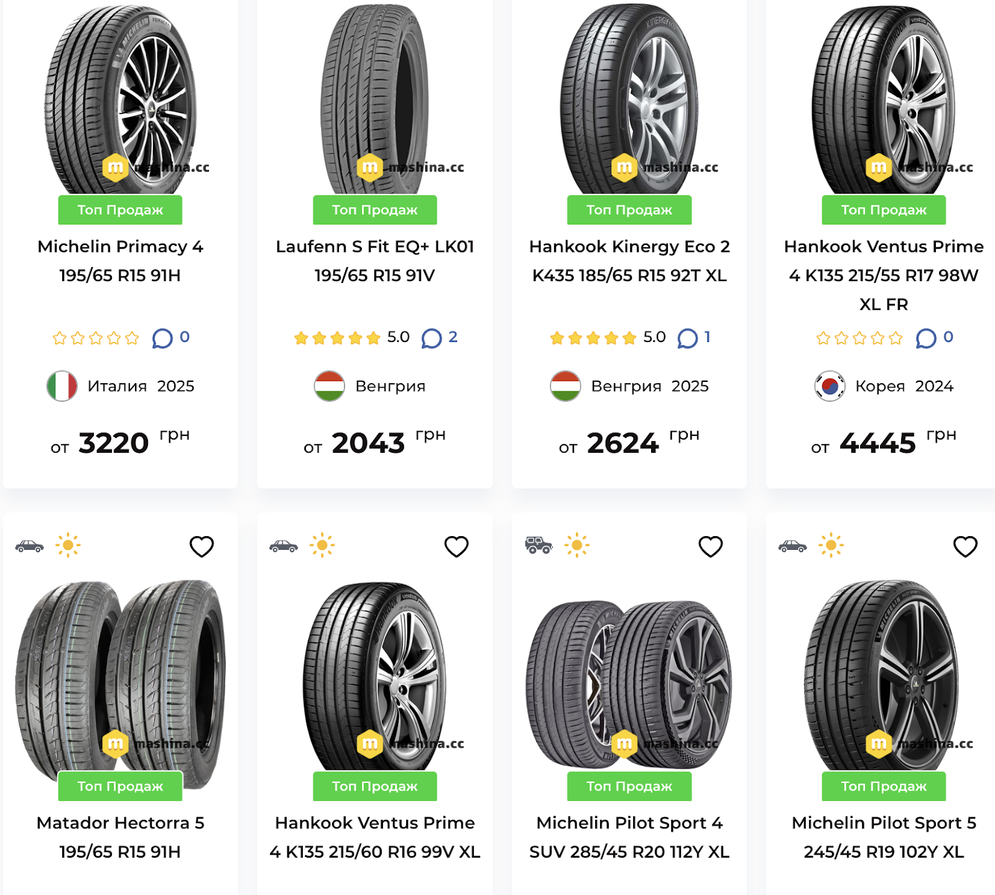Click the Korea flag icon on Ventus Prime
Screen dimensions: 995x895
pos(830,386)
